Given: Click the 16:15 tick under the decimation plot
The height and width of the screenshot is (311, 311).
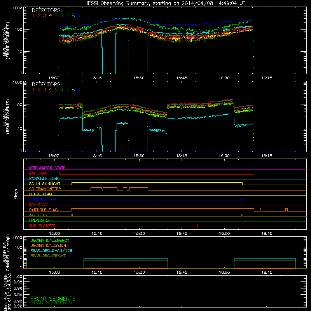Looking at the screenshot, I should (267, 273).
